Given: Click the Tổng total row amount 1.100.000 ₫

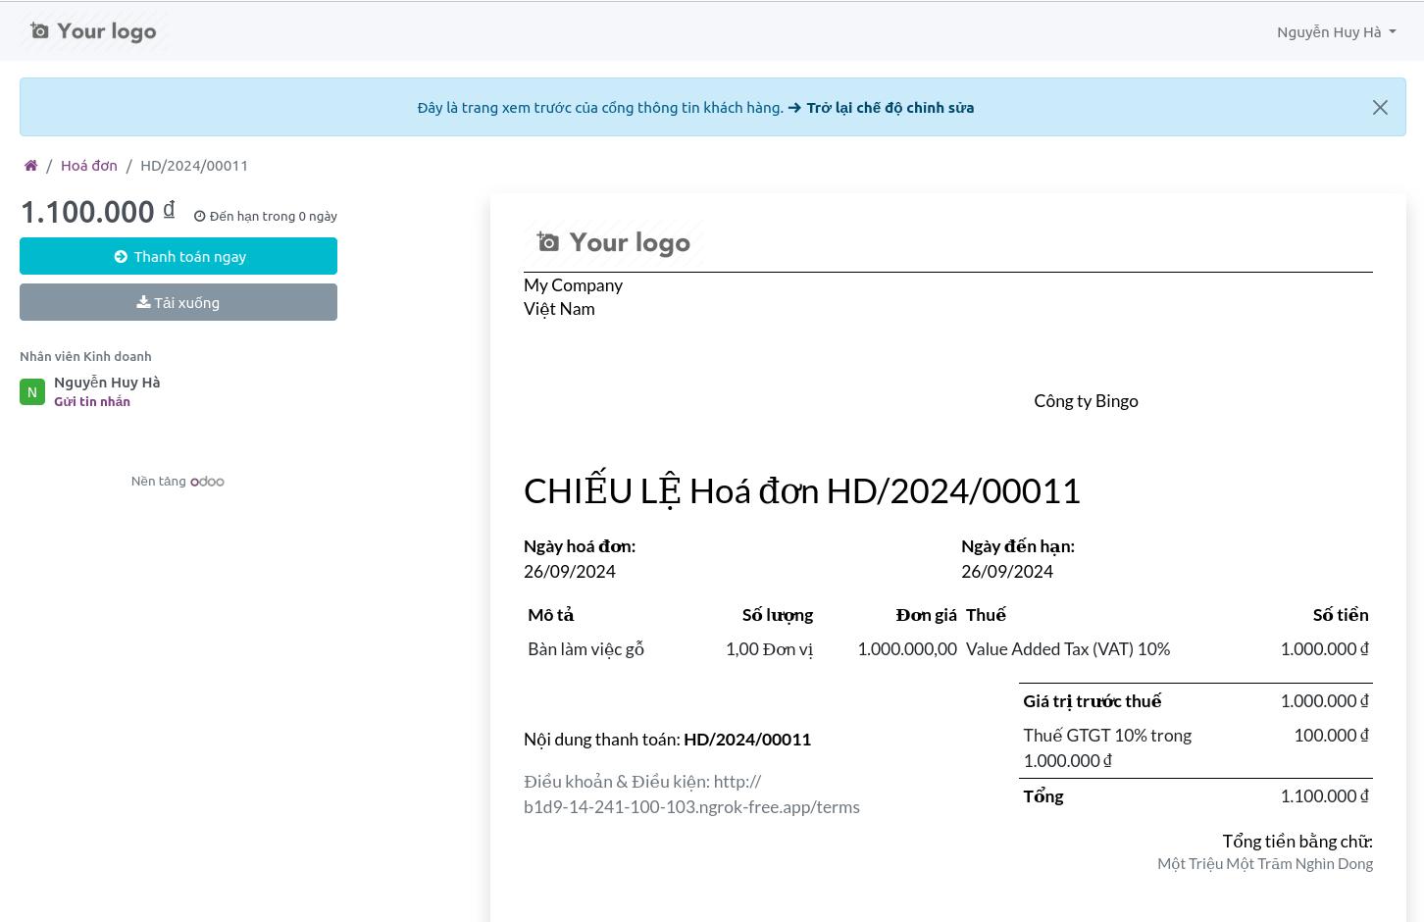Looking at the screenshot, I should [x=1324, y=796].
